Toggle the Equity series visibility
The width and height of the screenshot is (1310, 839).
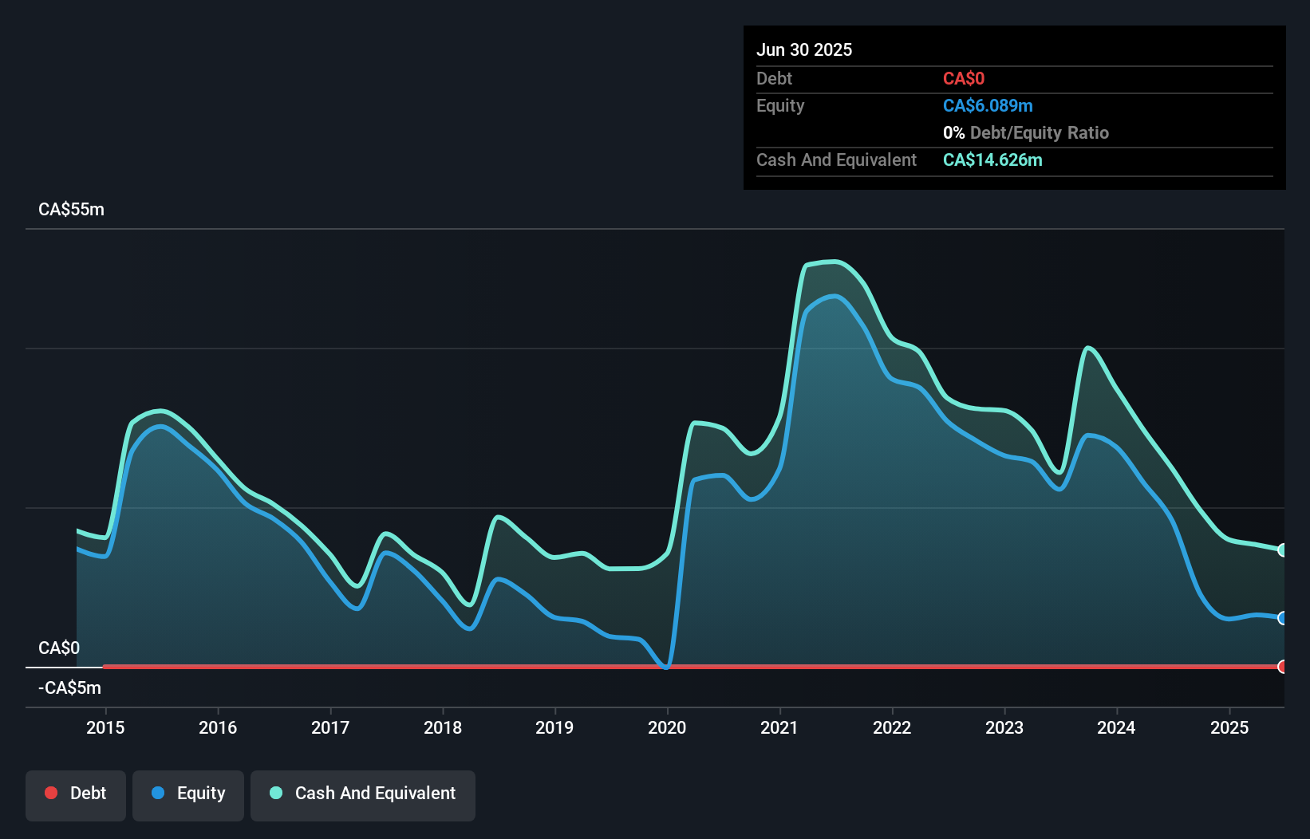click(188, 794)
